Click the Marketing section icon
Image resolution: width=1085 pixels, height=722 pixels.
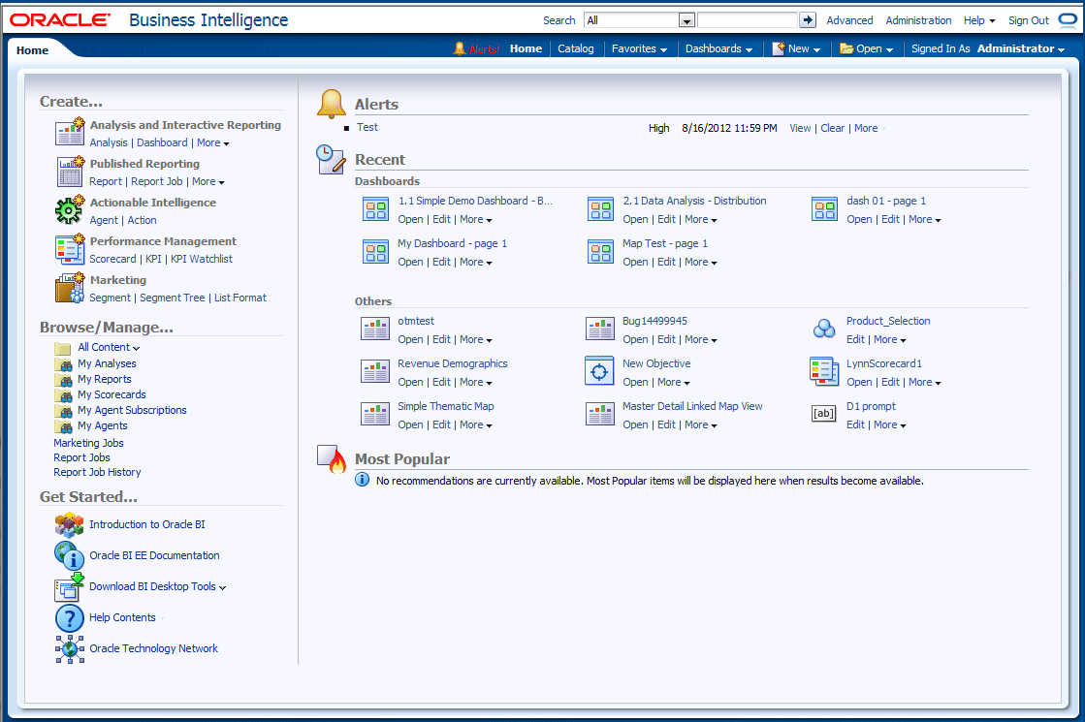coord(70,288)
